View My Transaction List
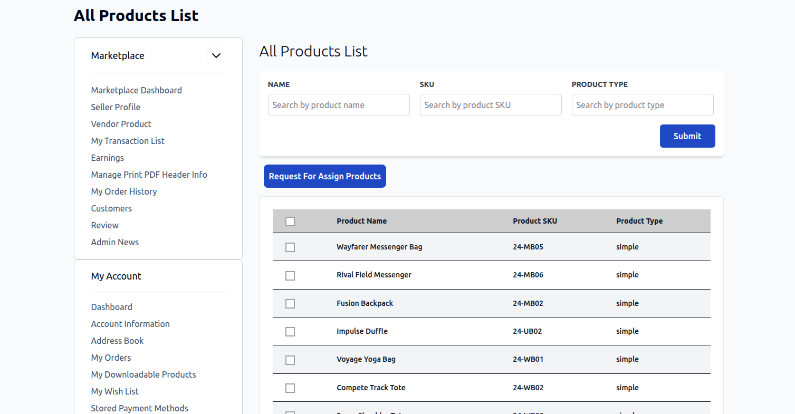 coord(128,141)
